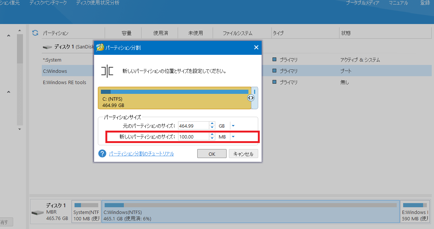Click the ブート status text
The width and height of the screenshot is (434, 229).
pos(346,71)
